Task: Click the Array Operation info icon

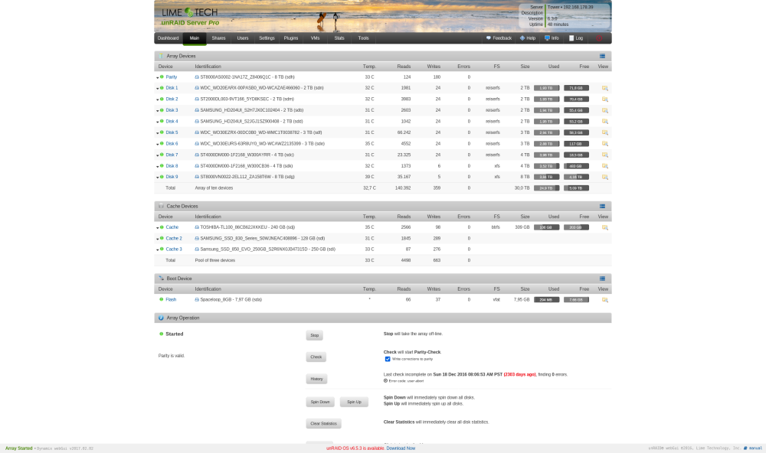Action: point(161,318)
